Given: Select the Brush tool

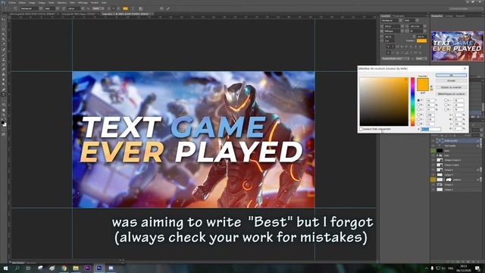Looking at the screenshot, I should 3,54.
